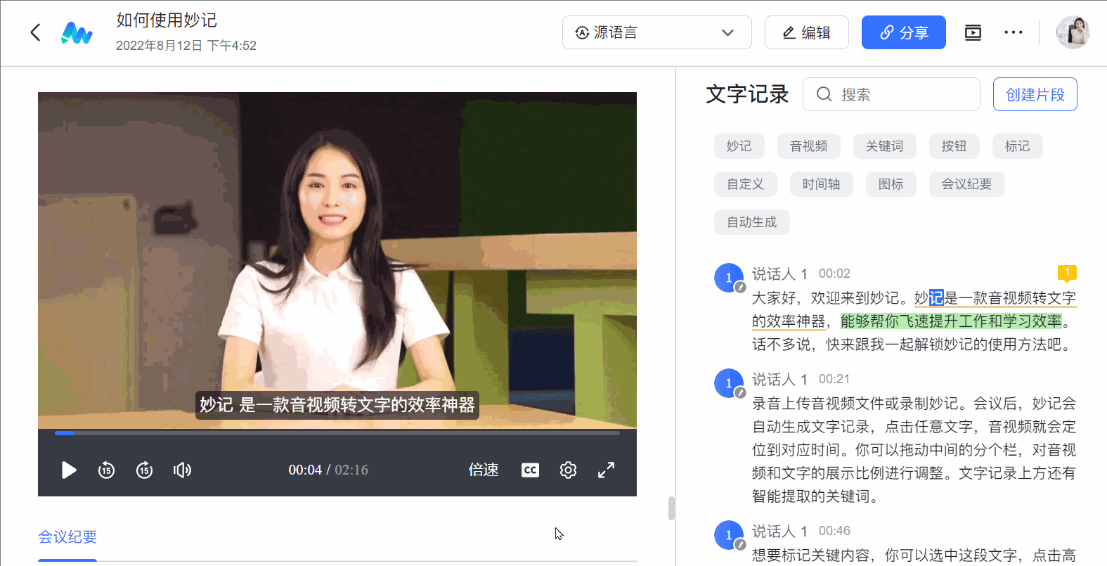The height and width of the screenshot is (566, 1107).
Task: Toggle CC subtitles
Action: (x=530, y=470)
